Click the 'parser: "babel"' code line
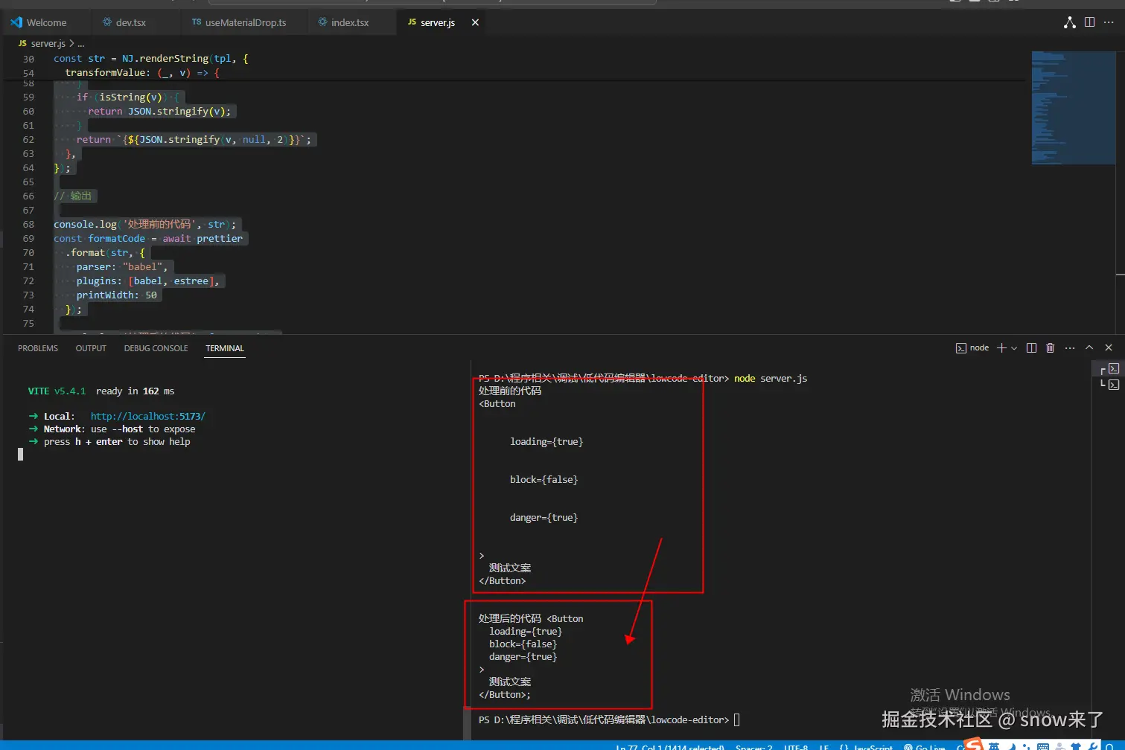Image resolution: width=1125 pixels, height=750 pixels. 122,267
